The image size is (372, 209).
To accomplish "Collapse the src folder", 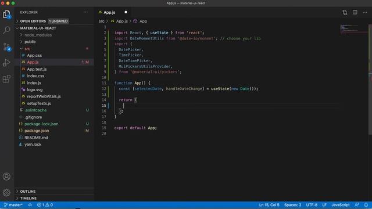I will [x=55, y=49].
